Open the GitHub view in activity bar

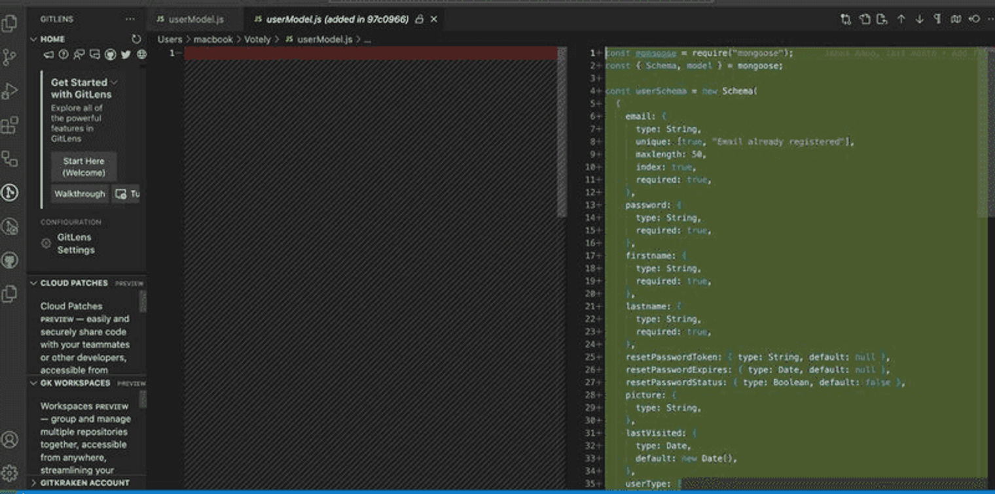pos(10,260)
